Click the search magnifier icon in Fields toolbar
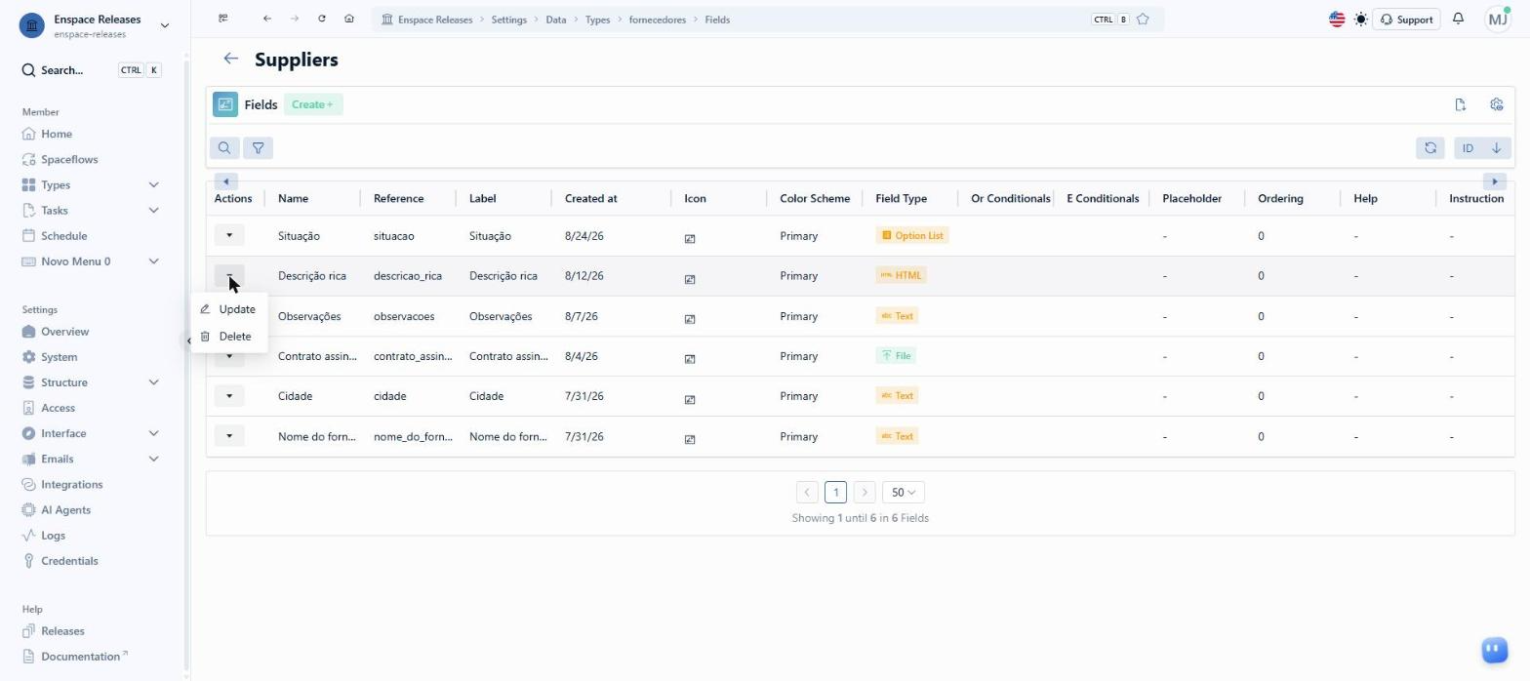Screen dimensions: 1530x681 tap(224, 148)
